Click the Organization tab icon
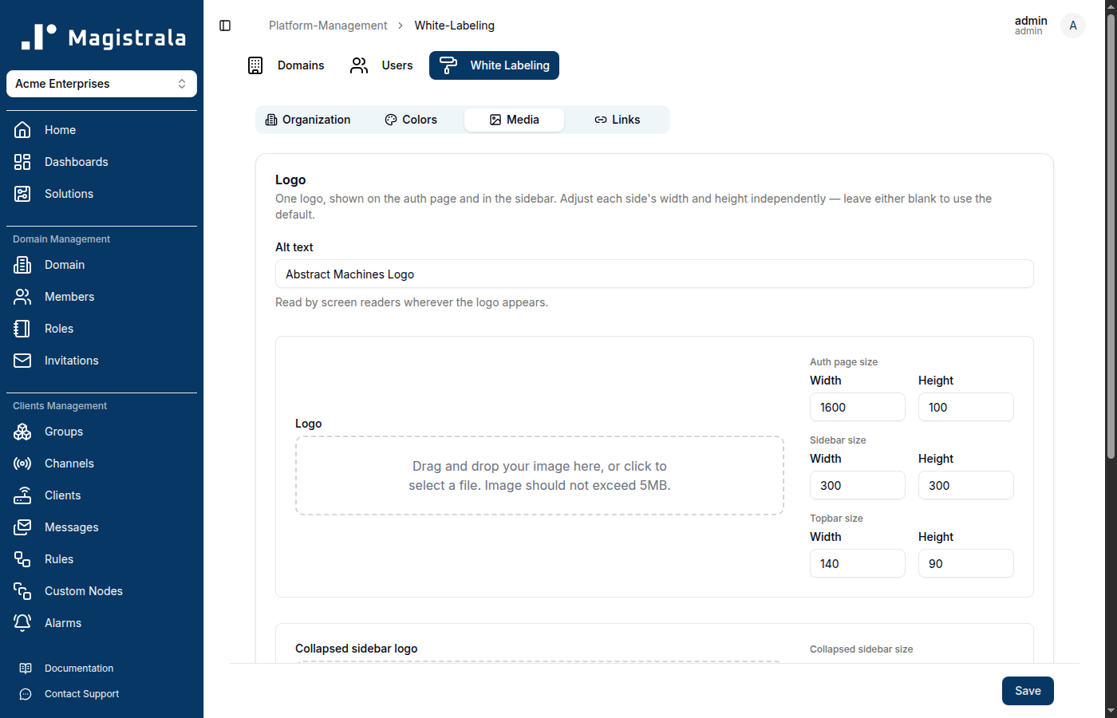Screen dimensions: 1117x718 click(x=271, y=120)
